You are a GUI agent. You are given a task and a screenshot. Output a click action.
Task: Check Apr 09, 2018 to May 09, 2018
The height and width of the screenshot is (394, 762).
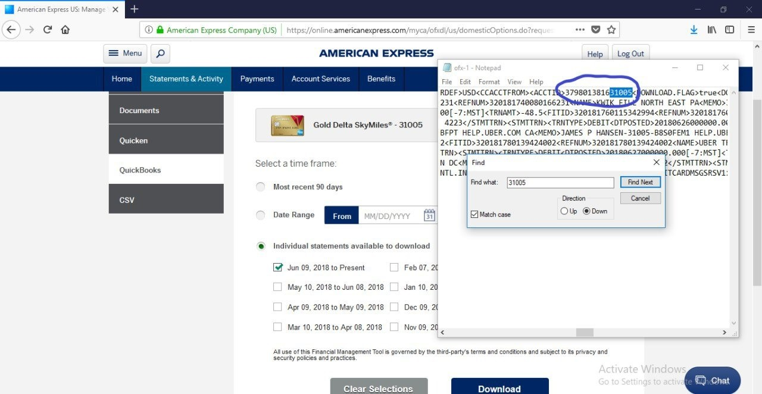[x=277, y=307]
